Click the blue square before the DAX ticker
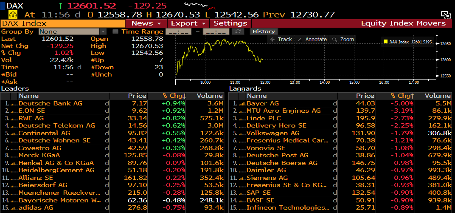This screenshot has width=455, height=213. coord(3,6)
